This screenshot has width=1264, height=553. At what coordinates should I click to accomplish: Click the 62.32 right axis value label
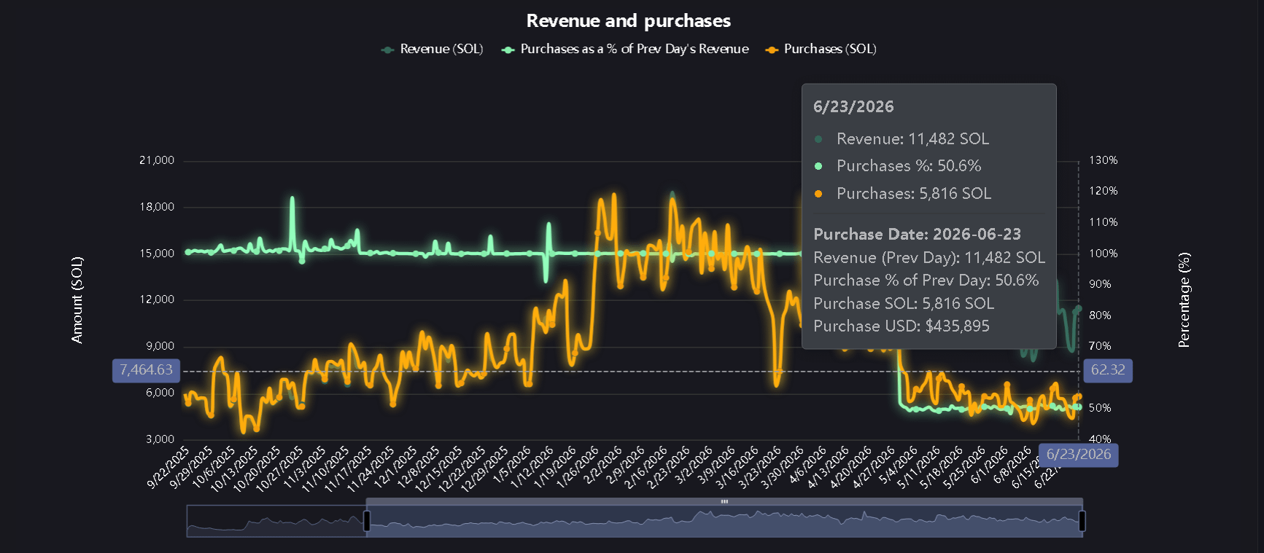pyautogui.click(x=1108, y=370)
